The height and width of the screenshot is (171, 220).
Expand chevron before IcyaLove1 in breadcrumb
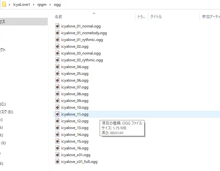click(9, 5)
